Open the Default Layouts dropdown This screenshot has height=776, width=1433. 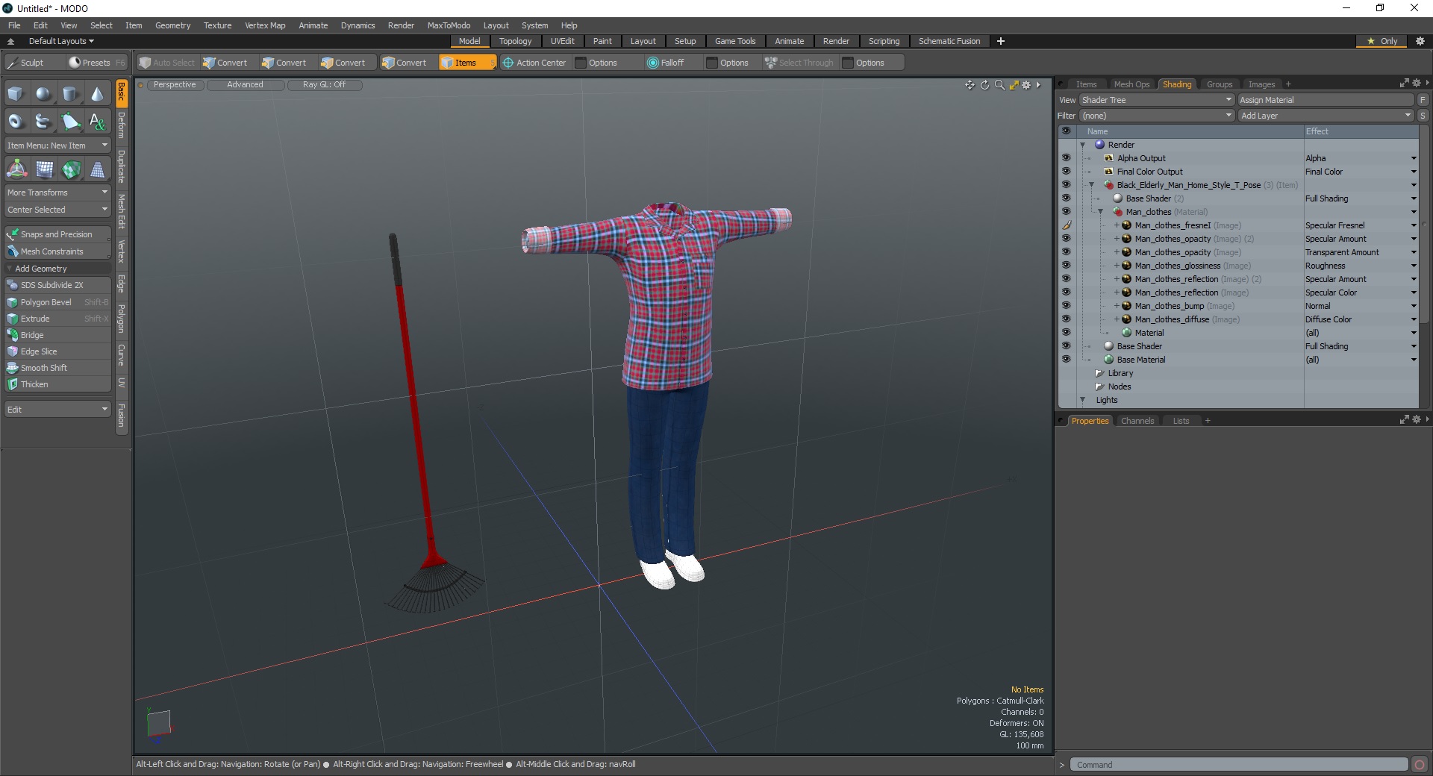click(61, 41)
